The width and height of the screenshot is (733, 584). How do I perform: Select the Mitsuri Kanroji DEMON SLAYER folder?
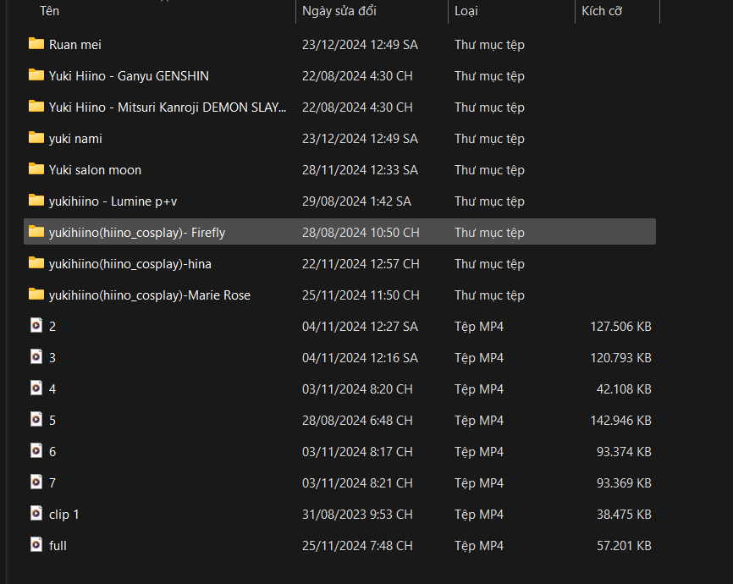(x=168, y=107)
